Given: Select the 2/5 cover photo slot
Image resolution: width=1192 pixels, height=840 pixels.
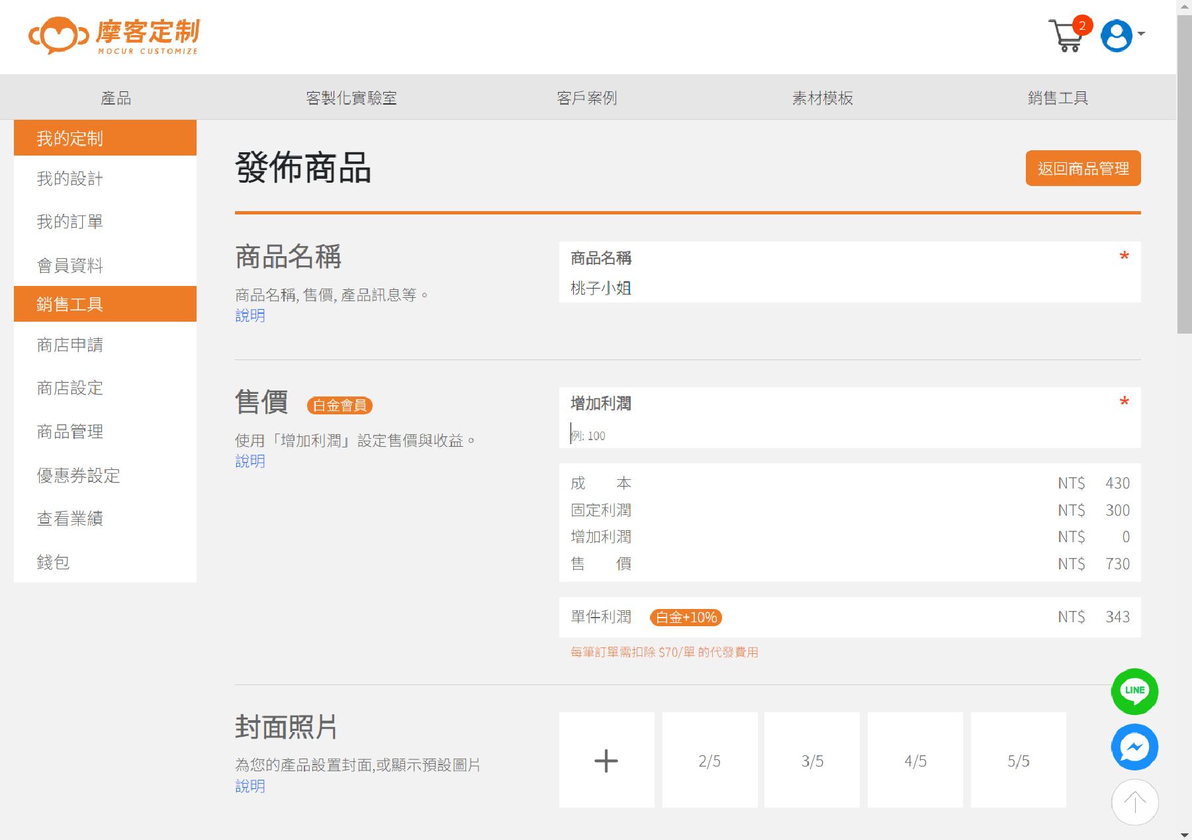Looking at the screenshot, I should tap(710, 761).
